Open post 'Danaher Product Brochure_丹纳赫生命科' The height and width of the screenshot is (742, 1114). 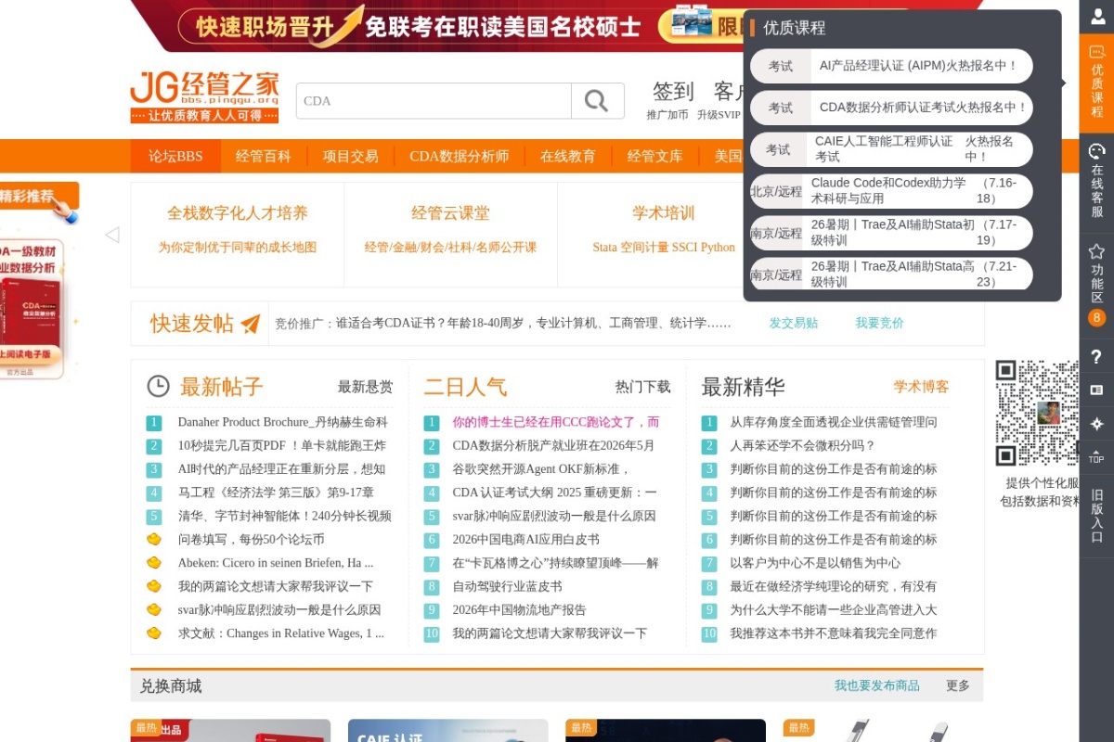coord(282,422)
